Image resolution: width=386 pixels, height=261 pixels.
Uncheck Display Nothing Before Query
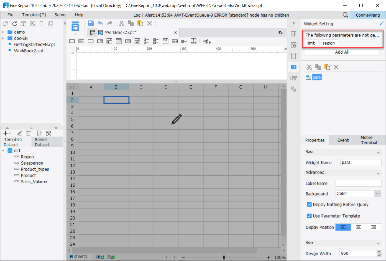point(309,205)
